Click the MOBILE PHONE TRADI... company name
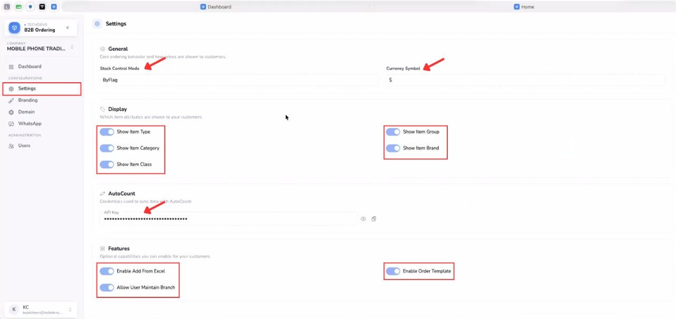The width and height of the screenshot is (676, 319). click(x=36, y=49)
